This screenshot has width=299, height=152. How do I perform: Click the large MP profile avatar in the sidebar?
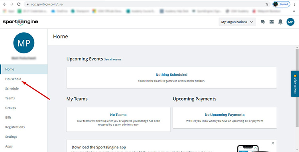coord(24,43)
